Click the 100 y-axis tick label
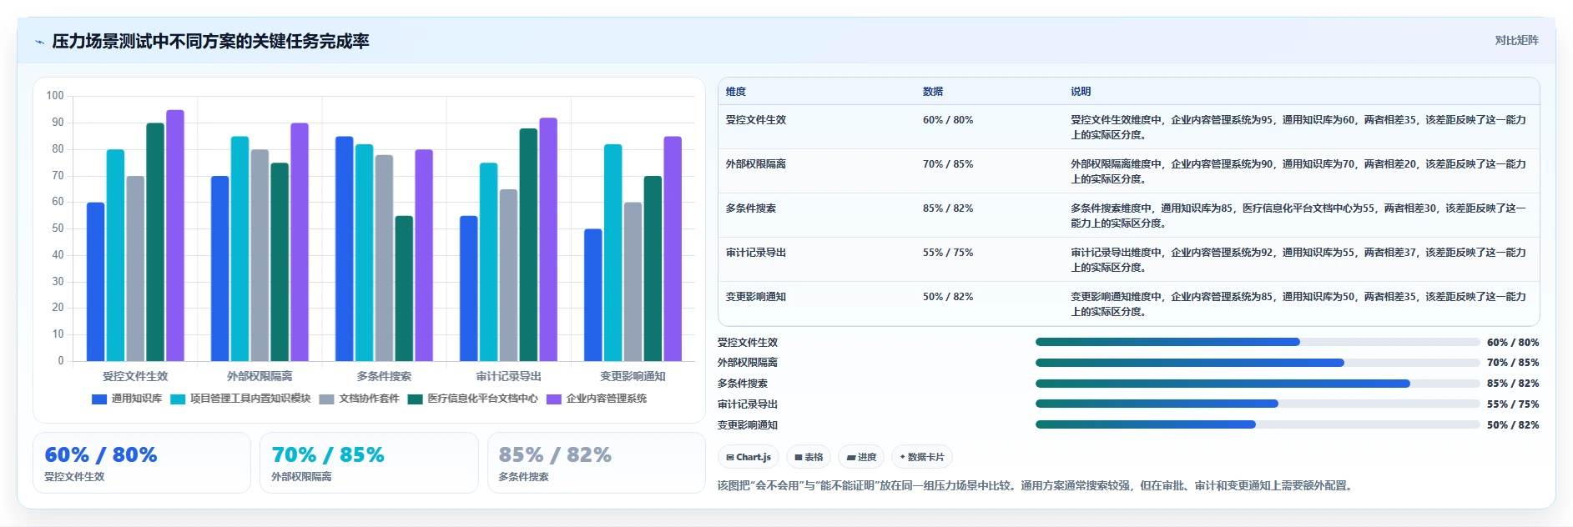The image size is (1573, 527). click(x=55, y=96)
